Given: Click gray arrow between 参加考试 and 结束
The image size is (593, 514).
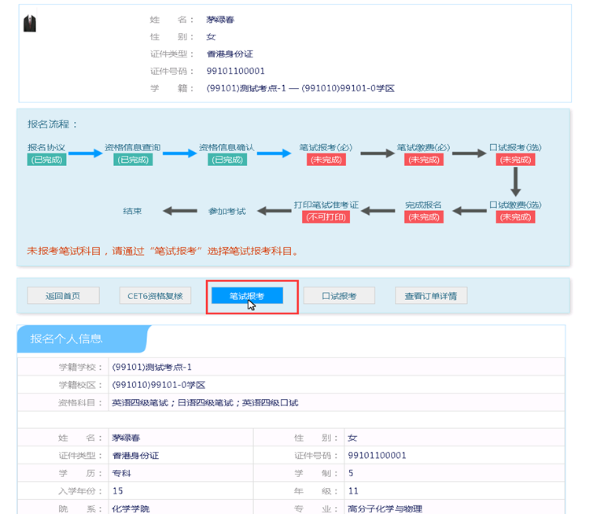Looking at the screenshot, I should pos(179,211).
